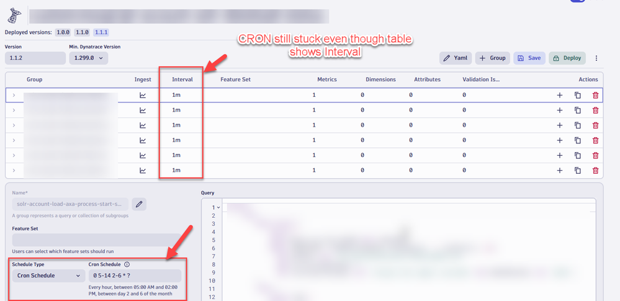
Task: Expand the sixth group row chevron
Action: [x=14, y=171]
